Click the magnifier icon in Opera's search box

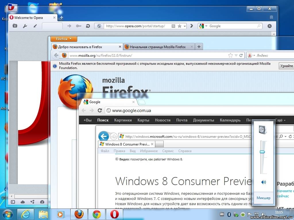point(259,26)
